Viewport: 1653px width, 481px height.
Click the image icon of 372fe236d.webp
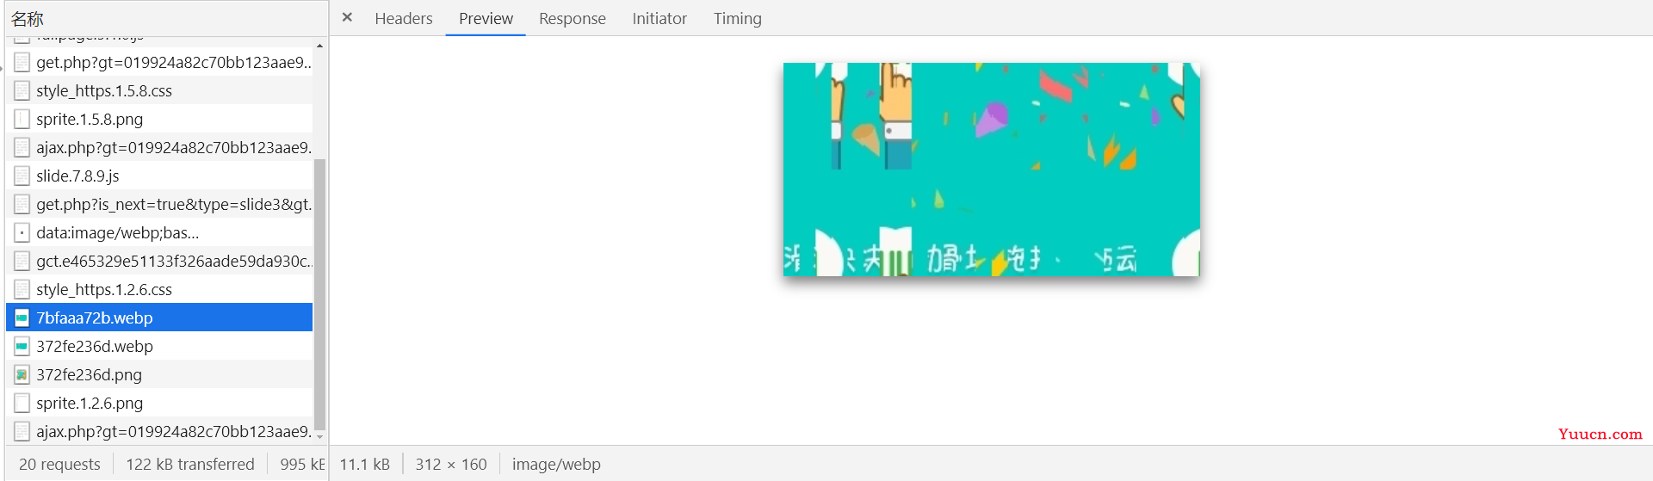click(22, 346)
